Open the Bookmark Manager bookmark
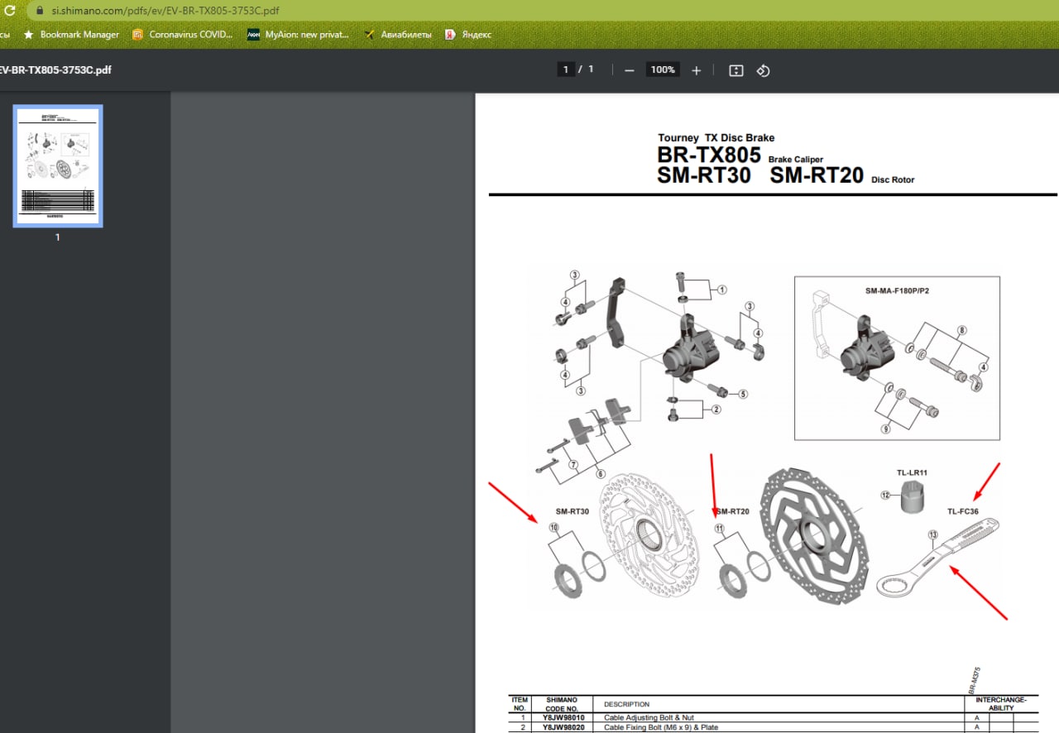The image size is (1059, 733). pos(71,35)
